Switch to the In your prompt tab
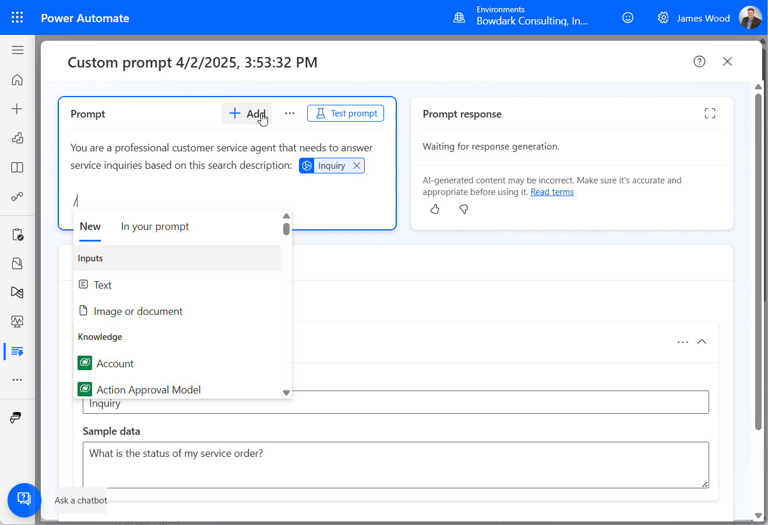This screenshot has width=768, height=525. [155, 226]
